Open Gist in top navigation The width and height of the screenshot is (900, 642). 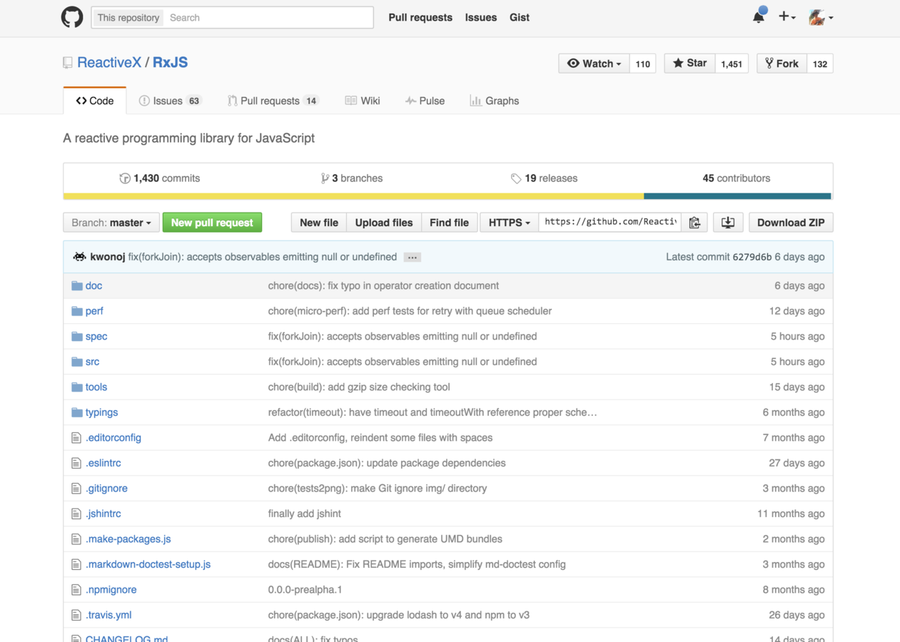[520, 17]
